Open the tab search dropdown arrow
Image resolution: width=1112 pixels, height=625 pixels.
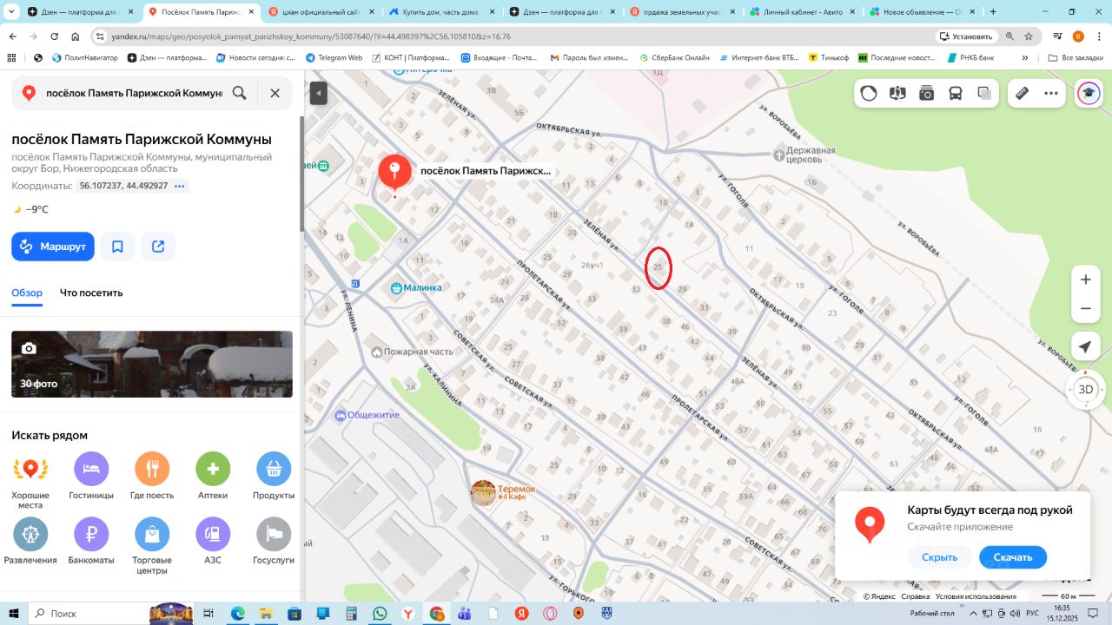coord(11,12)
